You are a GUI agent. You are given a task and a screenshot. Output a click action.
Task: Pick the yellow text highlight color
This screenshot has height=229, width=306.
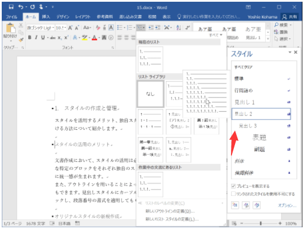coord(84,38)
